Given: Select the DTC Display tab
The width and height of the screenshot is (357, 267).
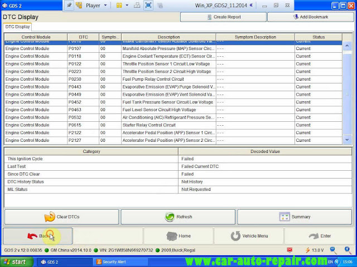Looking at the screenshot, I should tap(17, 27).
